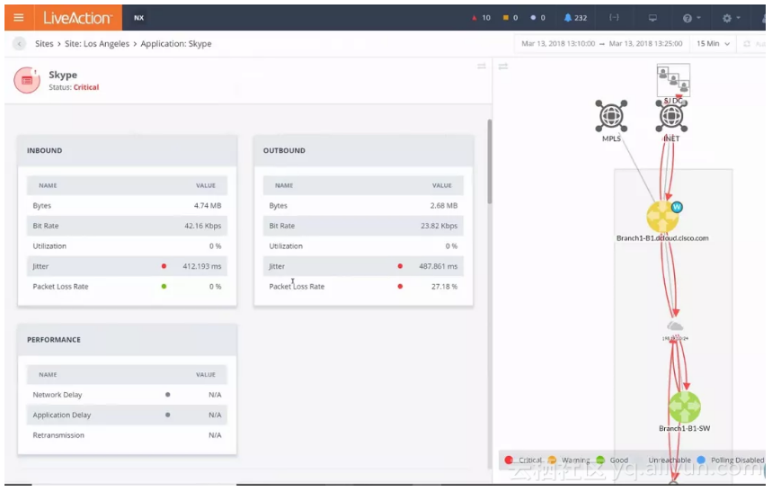This screenshot has width=772, height=491.
Task: Click Network Delay gray status dot
Action: click(168, 395)
